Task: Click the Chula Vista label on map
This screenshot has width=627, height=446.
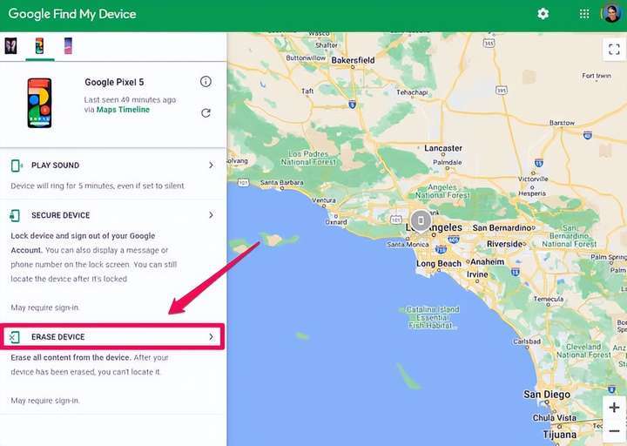Action: coord(554,417)
